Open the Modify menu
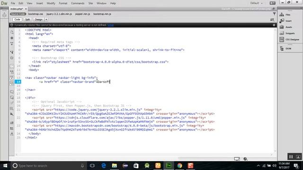This screenshot has height=170, width=303. (51, 3)
